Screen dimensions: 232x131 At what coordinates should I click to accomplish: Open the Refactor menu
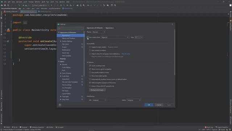(37, 2)
